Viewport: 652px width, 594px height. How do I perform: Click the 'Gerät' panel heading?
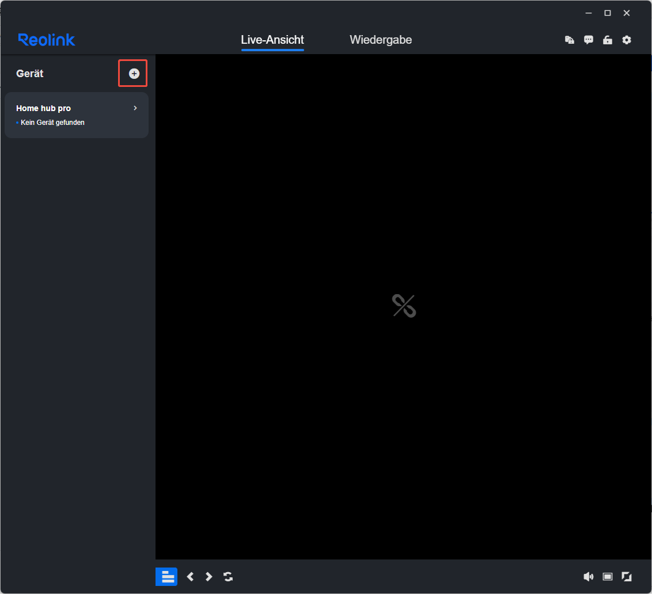[x=29, y=74]
